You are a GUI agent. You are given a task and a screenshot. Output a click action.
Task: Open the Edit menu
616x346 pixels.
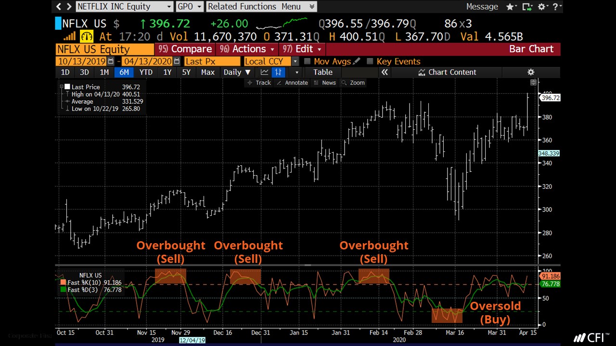pos(302,49)
